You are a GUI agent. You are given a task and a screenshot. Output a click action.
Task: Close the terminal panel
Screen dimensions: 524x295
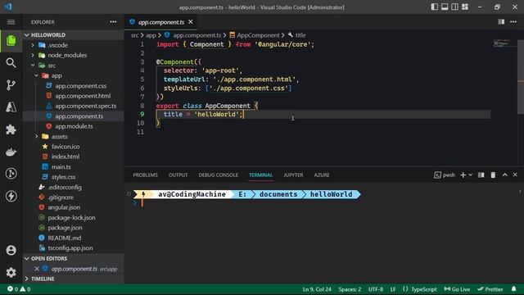[515, 175]
